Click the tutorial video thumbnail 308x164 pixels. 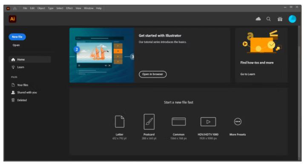(102, 55)
